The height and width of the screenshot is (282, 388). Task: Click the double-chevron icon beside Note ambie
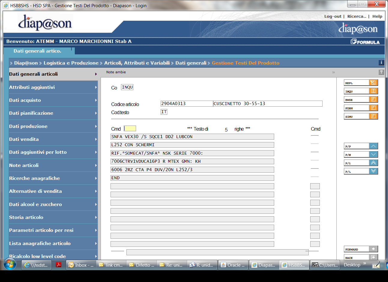click(x=333, y=72)
